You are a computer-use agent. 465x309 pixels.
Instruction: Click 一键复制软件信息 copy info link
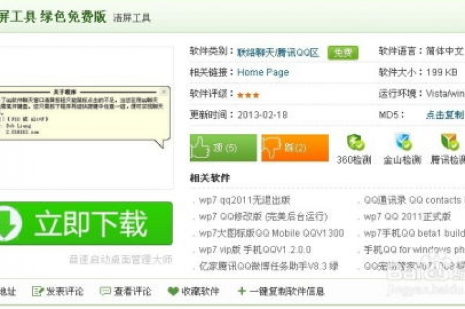pyautogui.click(x=287, y=291)
